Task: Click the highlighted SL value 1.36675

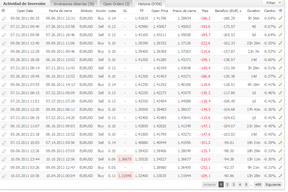Action: coord(125,159)
